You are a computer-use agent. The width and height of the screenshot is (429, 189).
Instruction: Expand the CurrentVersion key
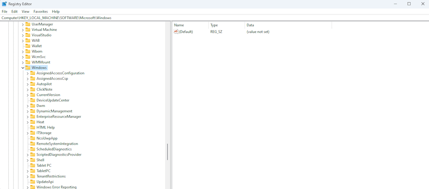click(x=28, y=95)
